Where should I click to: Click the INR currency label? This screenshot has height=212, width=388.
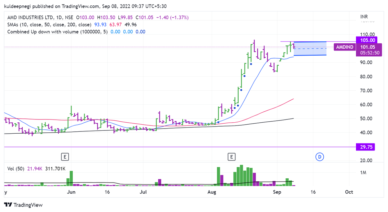tap(364, 17)
